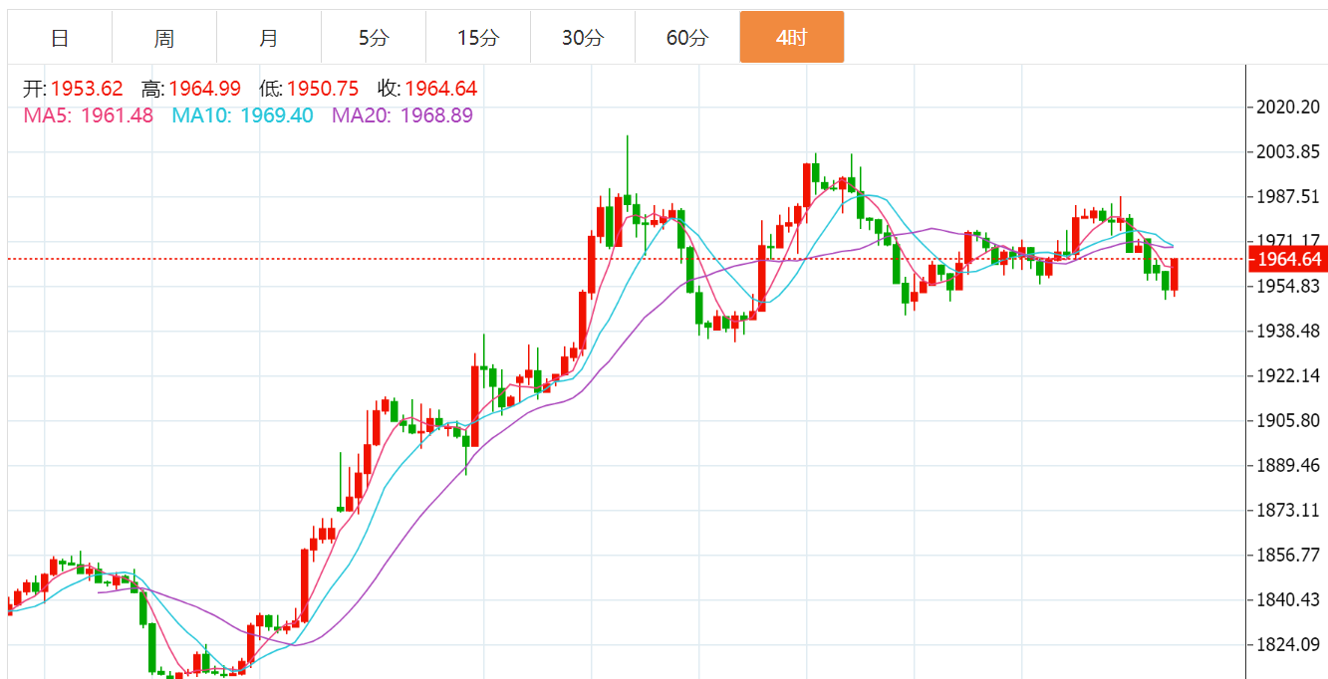This screenshot has width=1328, height=679.
Task: Click the 1954.83 price axis label
Action: click(1290, 286)
